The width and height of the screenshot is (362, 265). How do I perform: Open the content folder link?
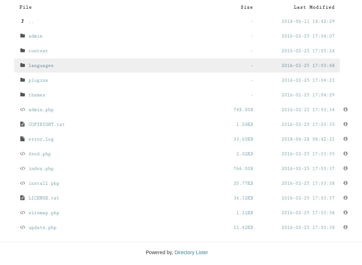tap(38, 51)
